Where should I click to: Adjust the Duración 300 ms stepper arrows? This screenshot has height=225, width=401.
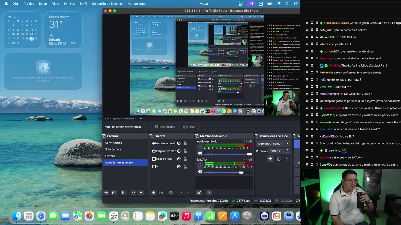click(x=287, y=151)
